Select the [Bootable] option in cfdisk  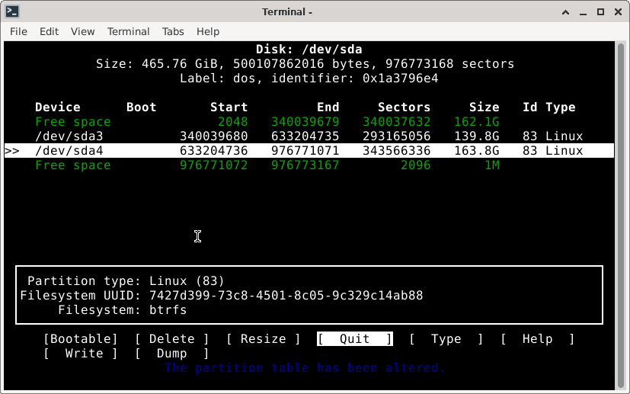point(80,339)
